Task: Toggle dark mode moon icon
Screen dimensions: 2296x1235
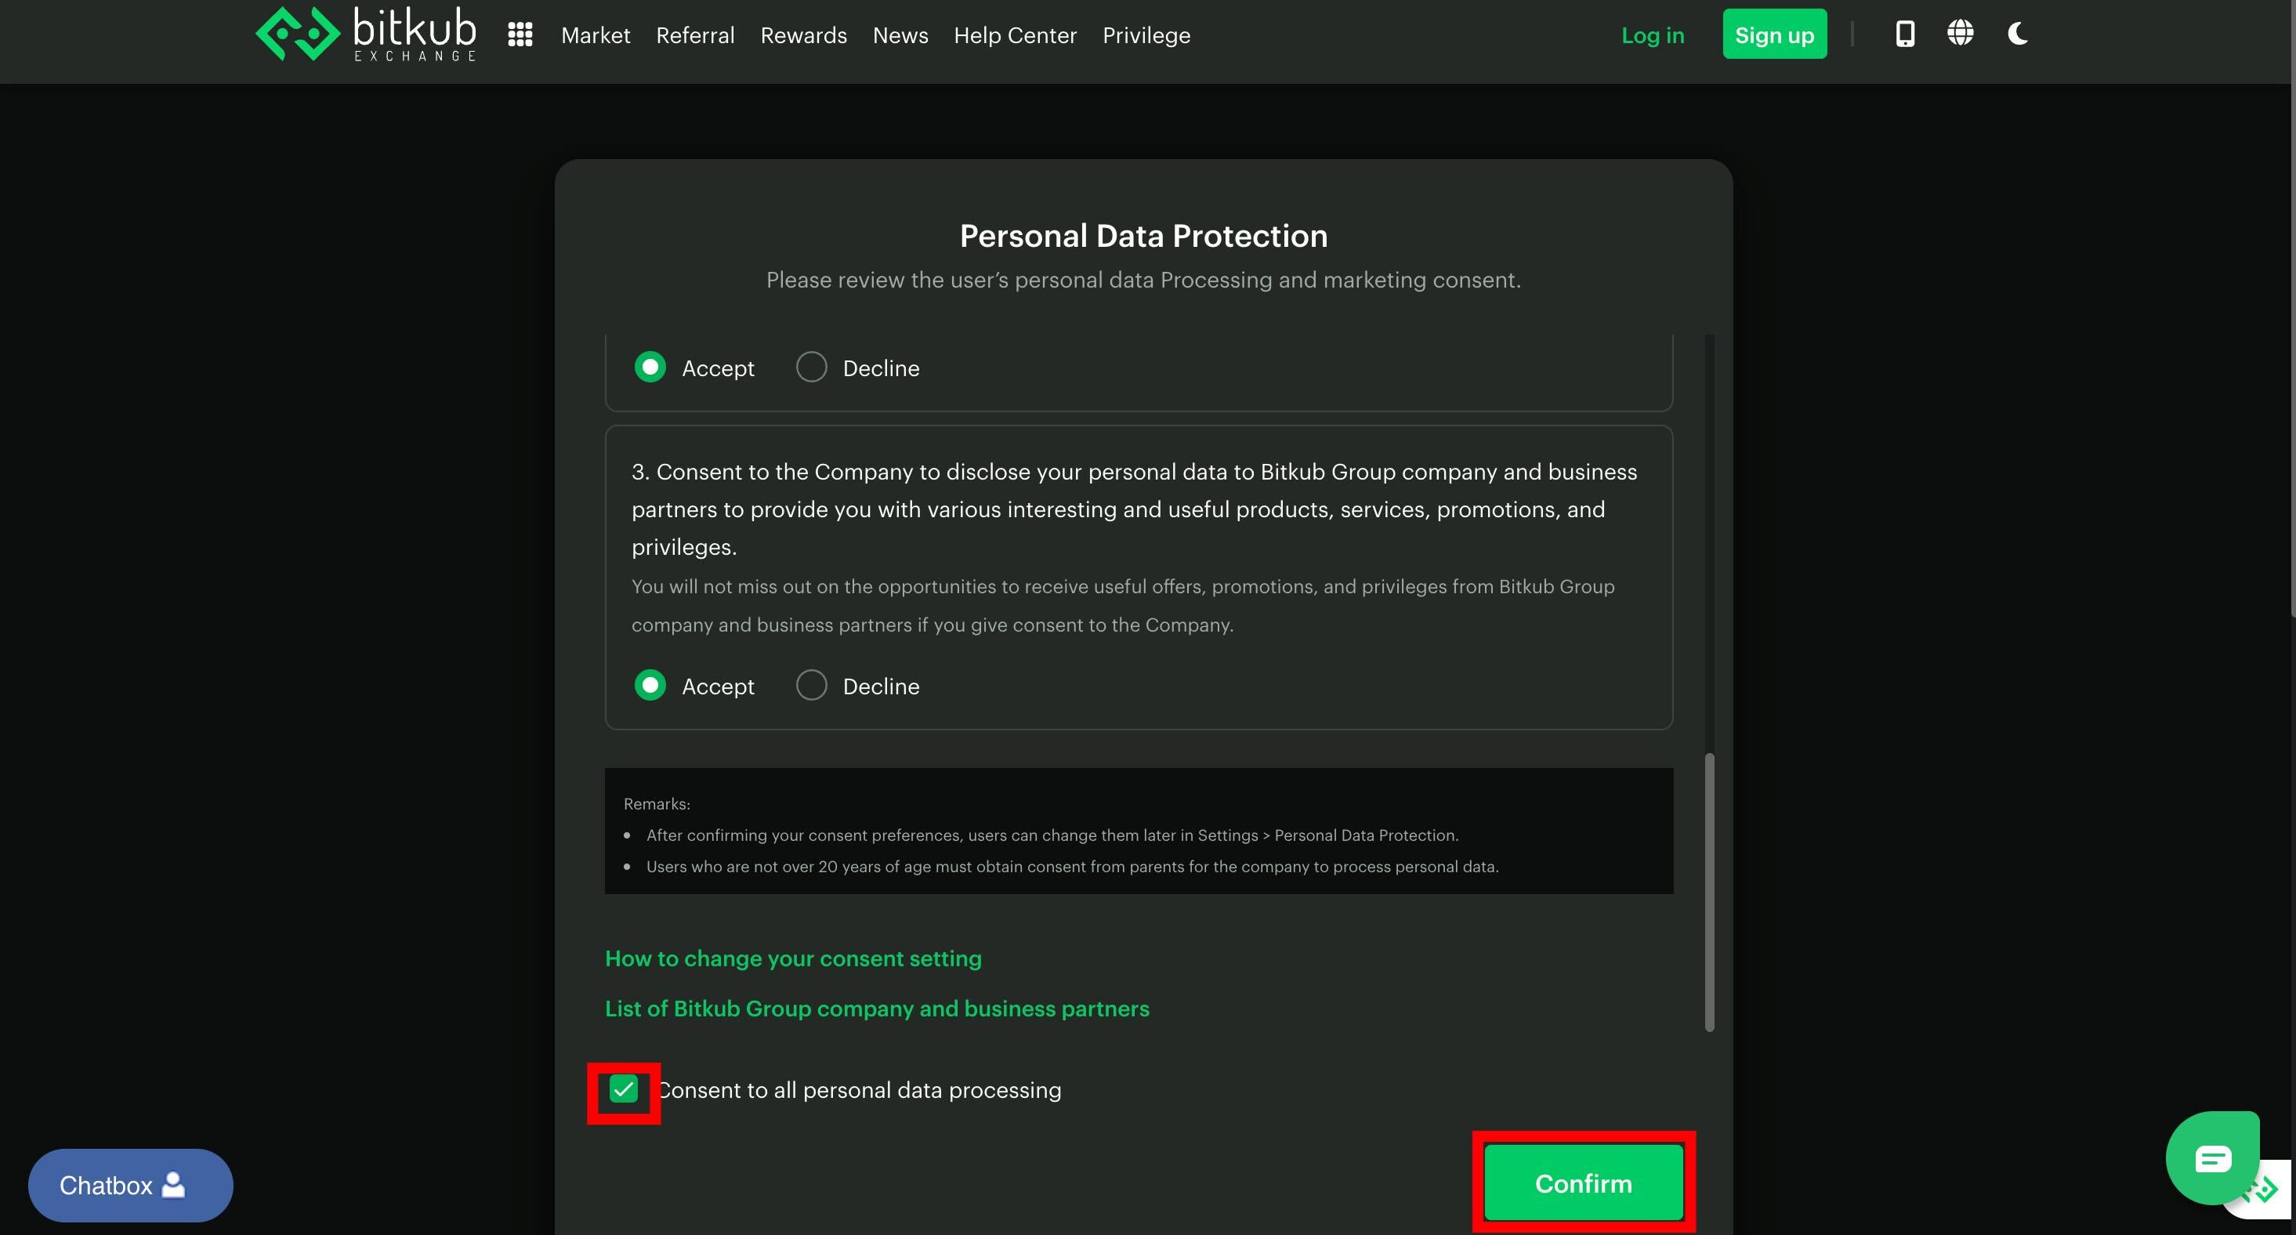Action: (2017, 34)
